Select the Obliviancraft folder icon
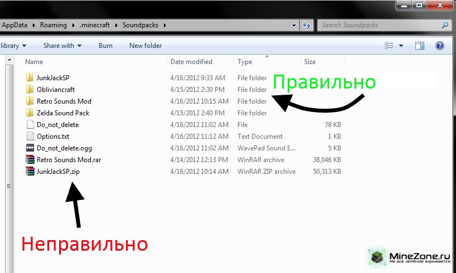The width and height of the screenshot is (456, 273). [x=30, y=89]
